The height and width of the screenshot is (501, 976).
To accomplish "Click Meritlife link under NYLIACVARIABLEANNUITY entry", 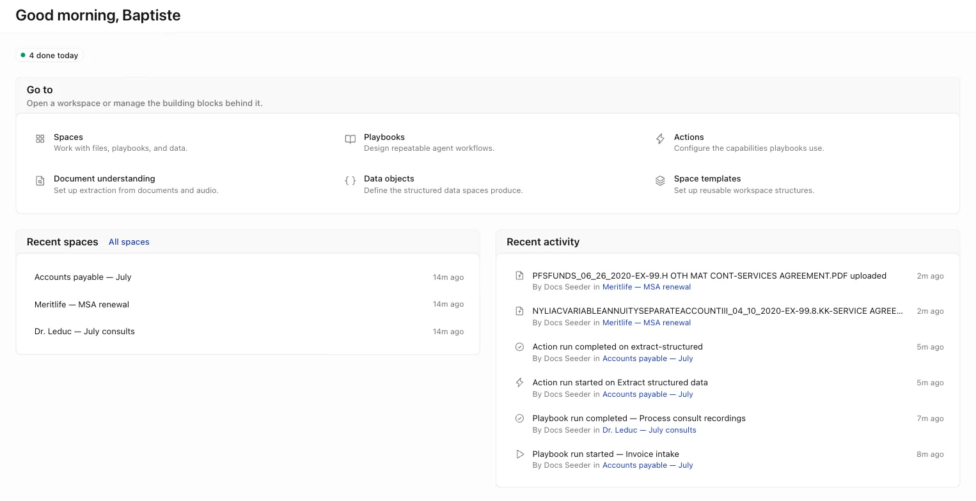I will tap(647, 323).
